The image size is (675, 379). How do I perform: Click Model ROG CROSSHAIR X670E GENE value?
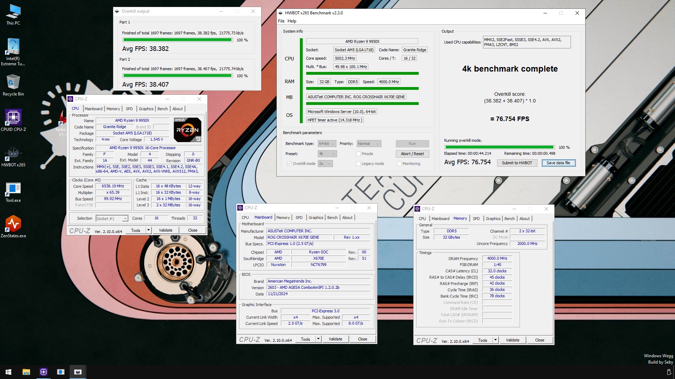(300, 238)
